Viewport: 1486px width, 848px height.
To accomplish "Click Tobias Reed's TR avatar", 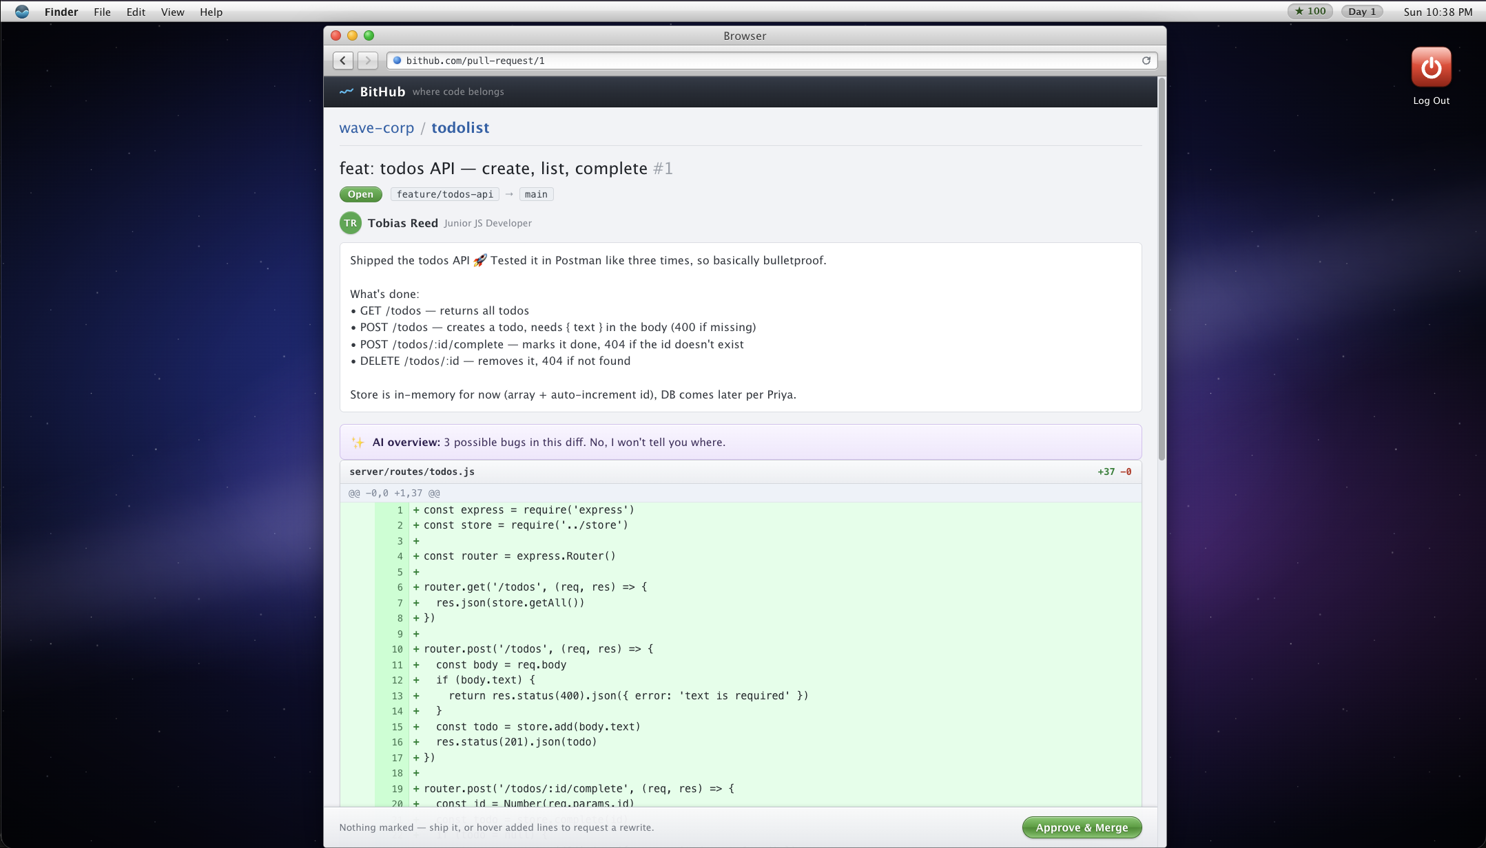I will (x=351, y=223).
